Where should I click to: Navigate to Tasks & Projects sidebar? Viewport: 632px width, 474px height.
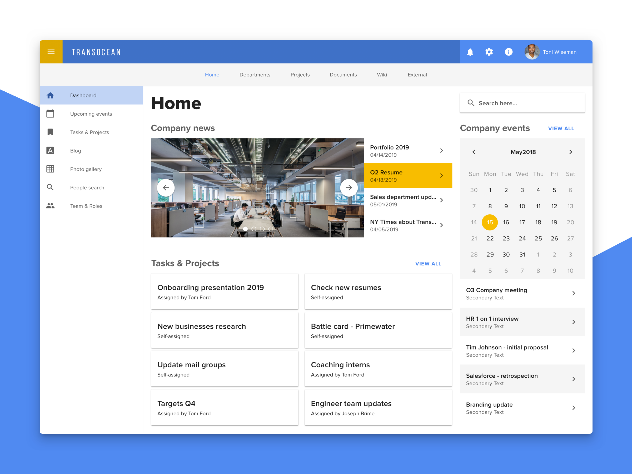coord(89,132)
